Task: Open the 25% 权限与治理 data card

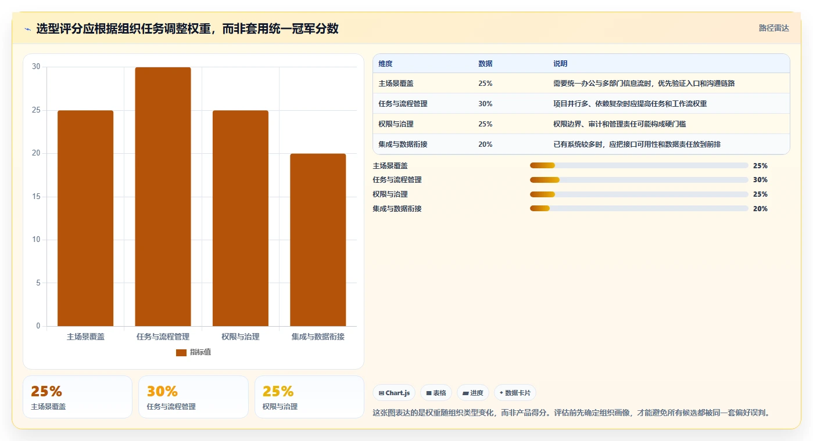Action: tap(309, 397)
